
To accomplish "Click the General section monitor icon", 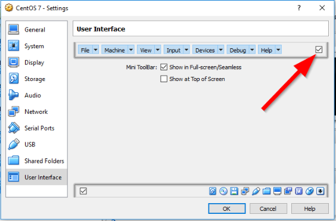I will 14,29.
